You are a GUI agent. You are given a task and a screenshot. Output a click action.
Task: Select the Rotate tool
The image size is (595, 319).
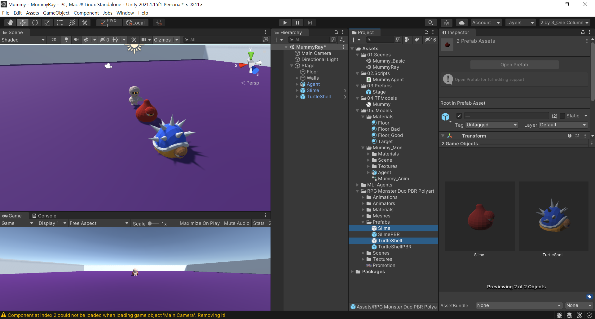coord(35,23)
